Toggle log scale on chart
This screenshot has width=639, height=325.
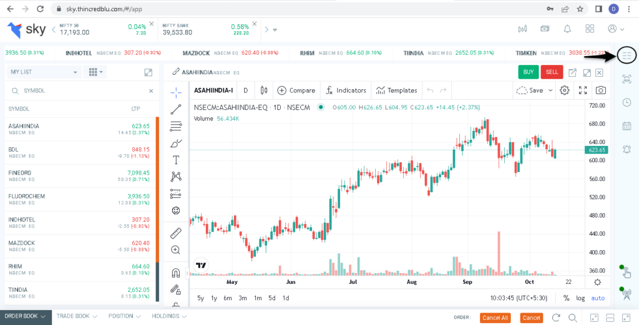[x=580, y=298]
